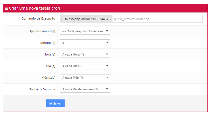
Task: Click the Criar uma nova tarefa cron title
Action: point(34,8)
